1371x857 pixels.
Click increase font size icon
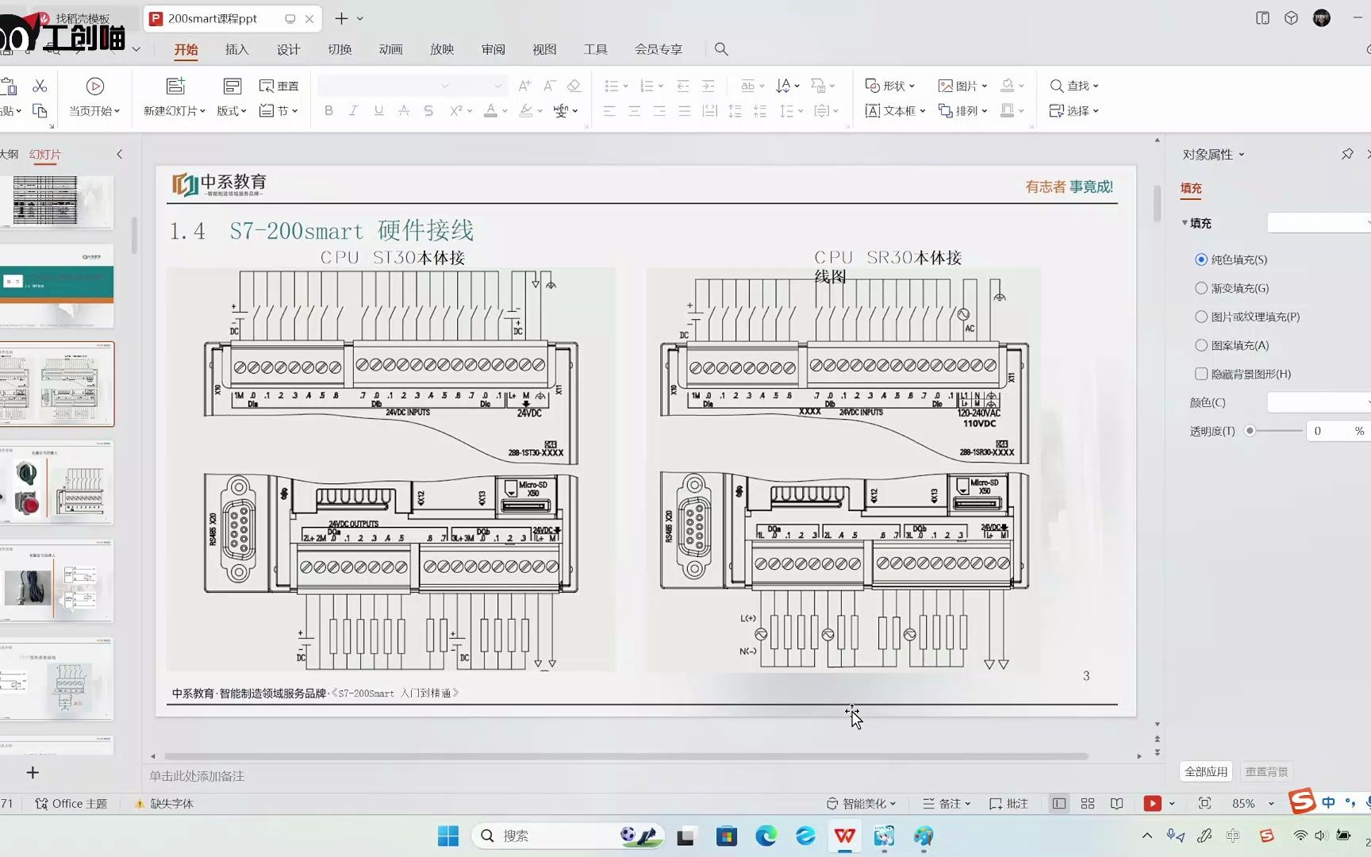[524, 86]
